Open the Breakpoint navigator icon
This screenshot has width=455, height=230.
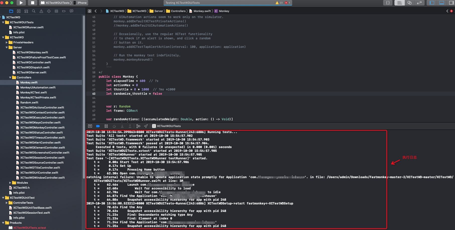pyautogui.click(x=64, y=11)
